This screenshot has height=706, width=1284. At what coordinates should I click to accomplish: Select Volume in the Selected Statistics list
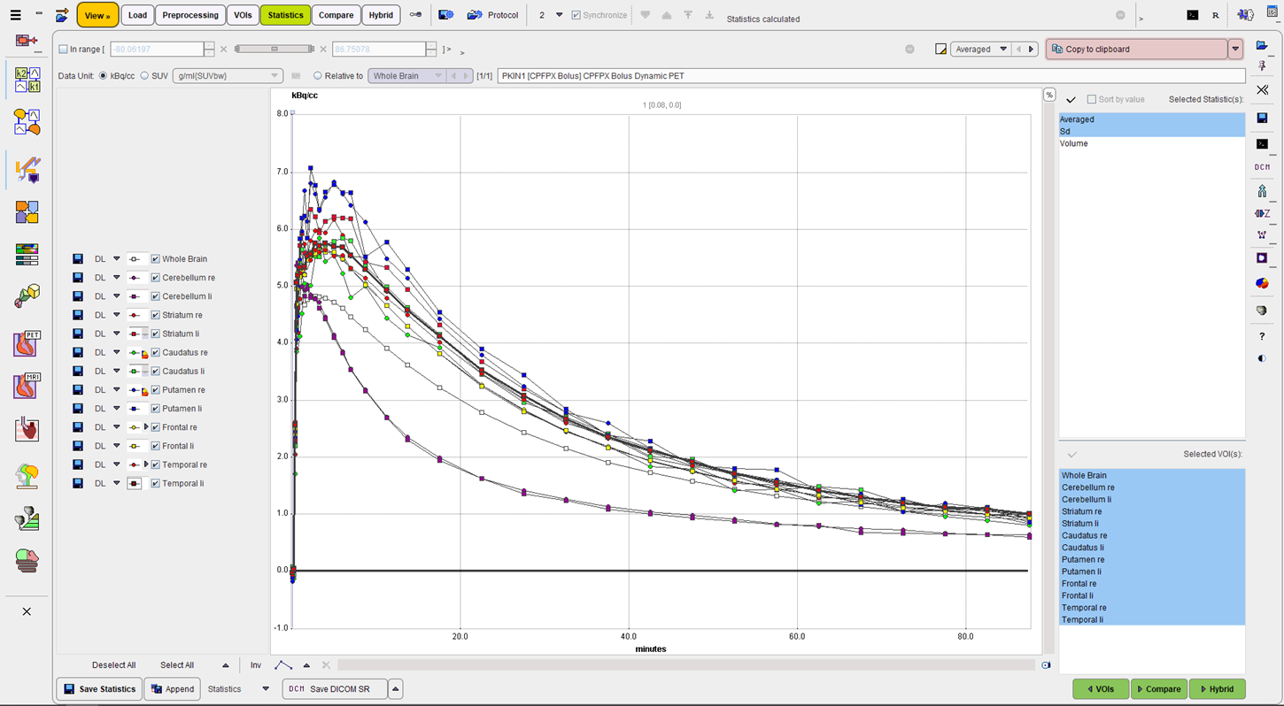[x=1152, y=143]
